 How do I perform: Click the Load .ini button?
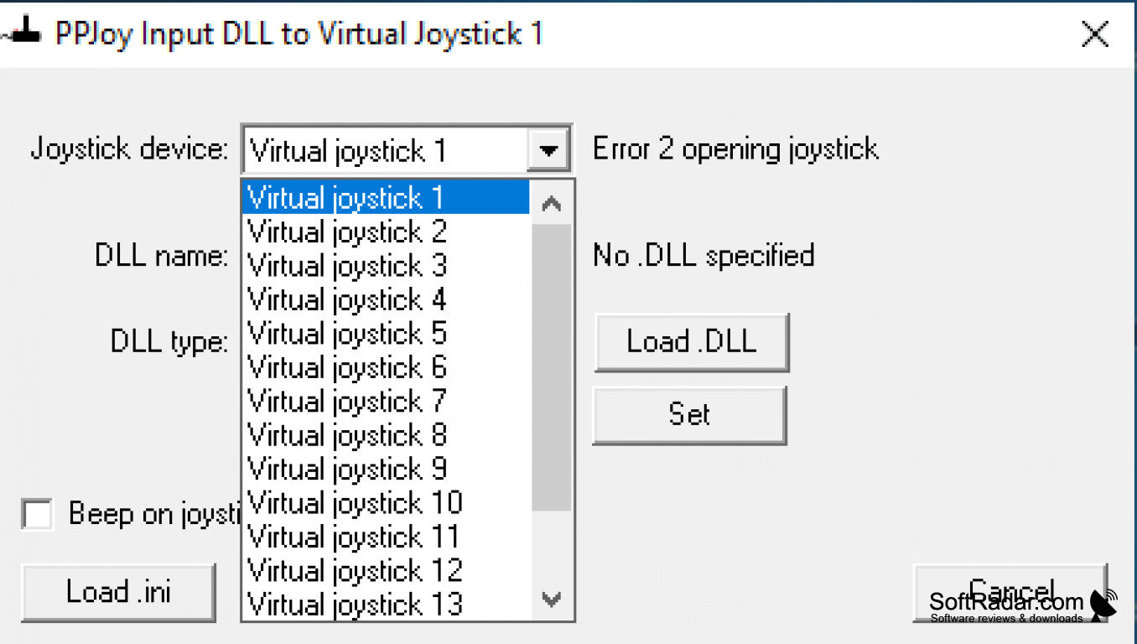click(x=118, y=592)
